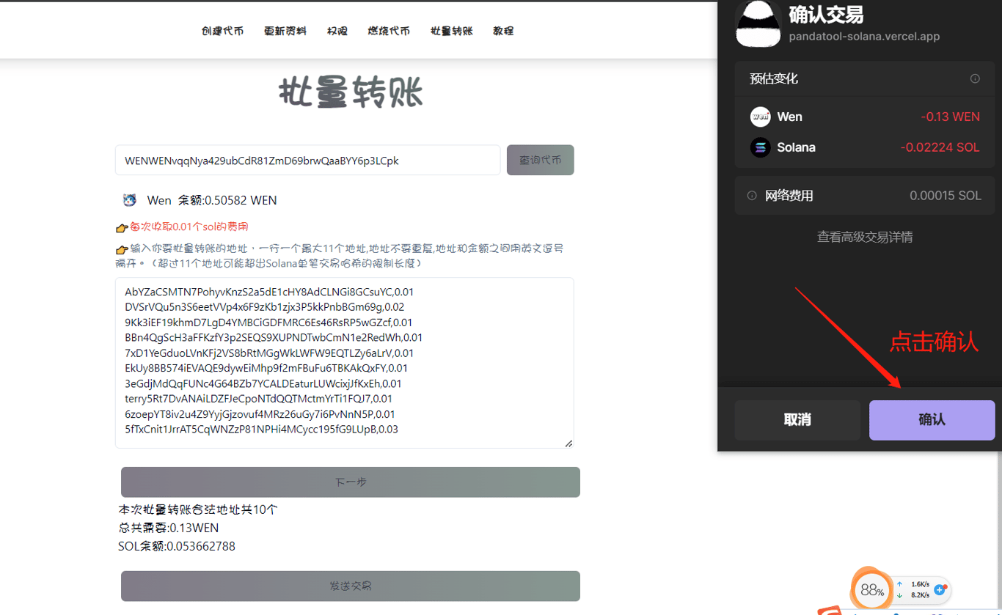
Task: Click the address line starting with 3eGdjMdQqFUNc
Action: (x=263, y=384)
